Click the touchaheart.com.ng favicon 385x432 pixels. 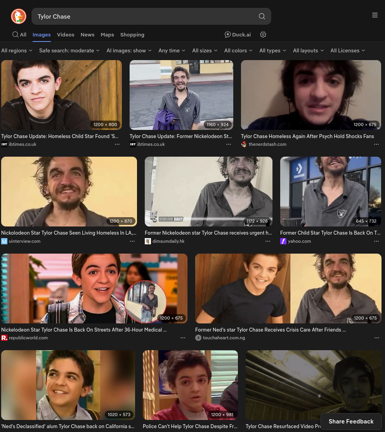(x=198, y=338)
